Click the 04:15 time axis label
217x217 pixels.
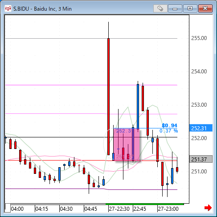point(42,209)
